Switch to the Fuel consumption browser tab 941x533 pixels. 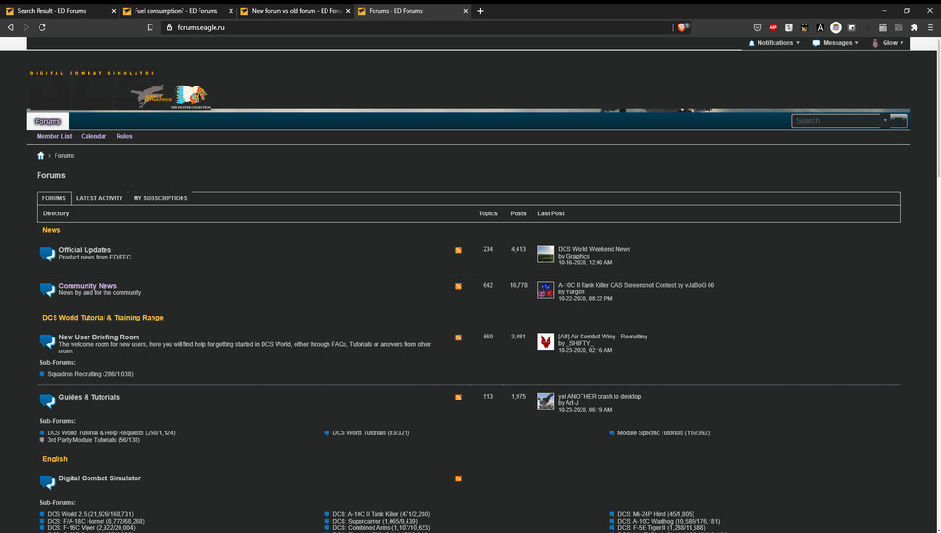[x=177, y=10]
